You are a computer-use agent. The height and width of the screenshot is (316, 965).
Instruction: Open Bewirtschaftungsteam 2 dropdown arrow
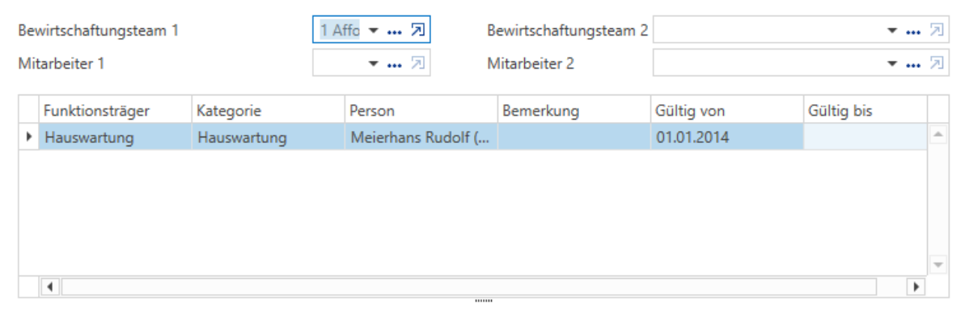coord(892,30)
